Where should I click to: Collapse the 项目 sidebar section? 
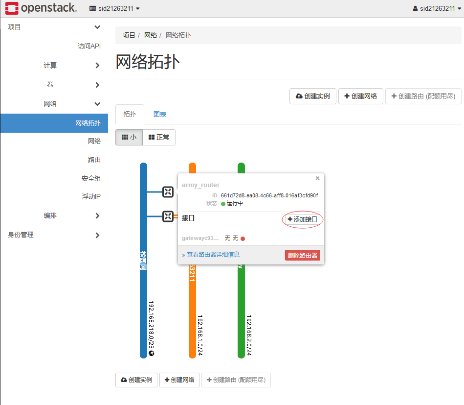pos(54,27)
